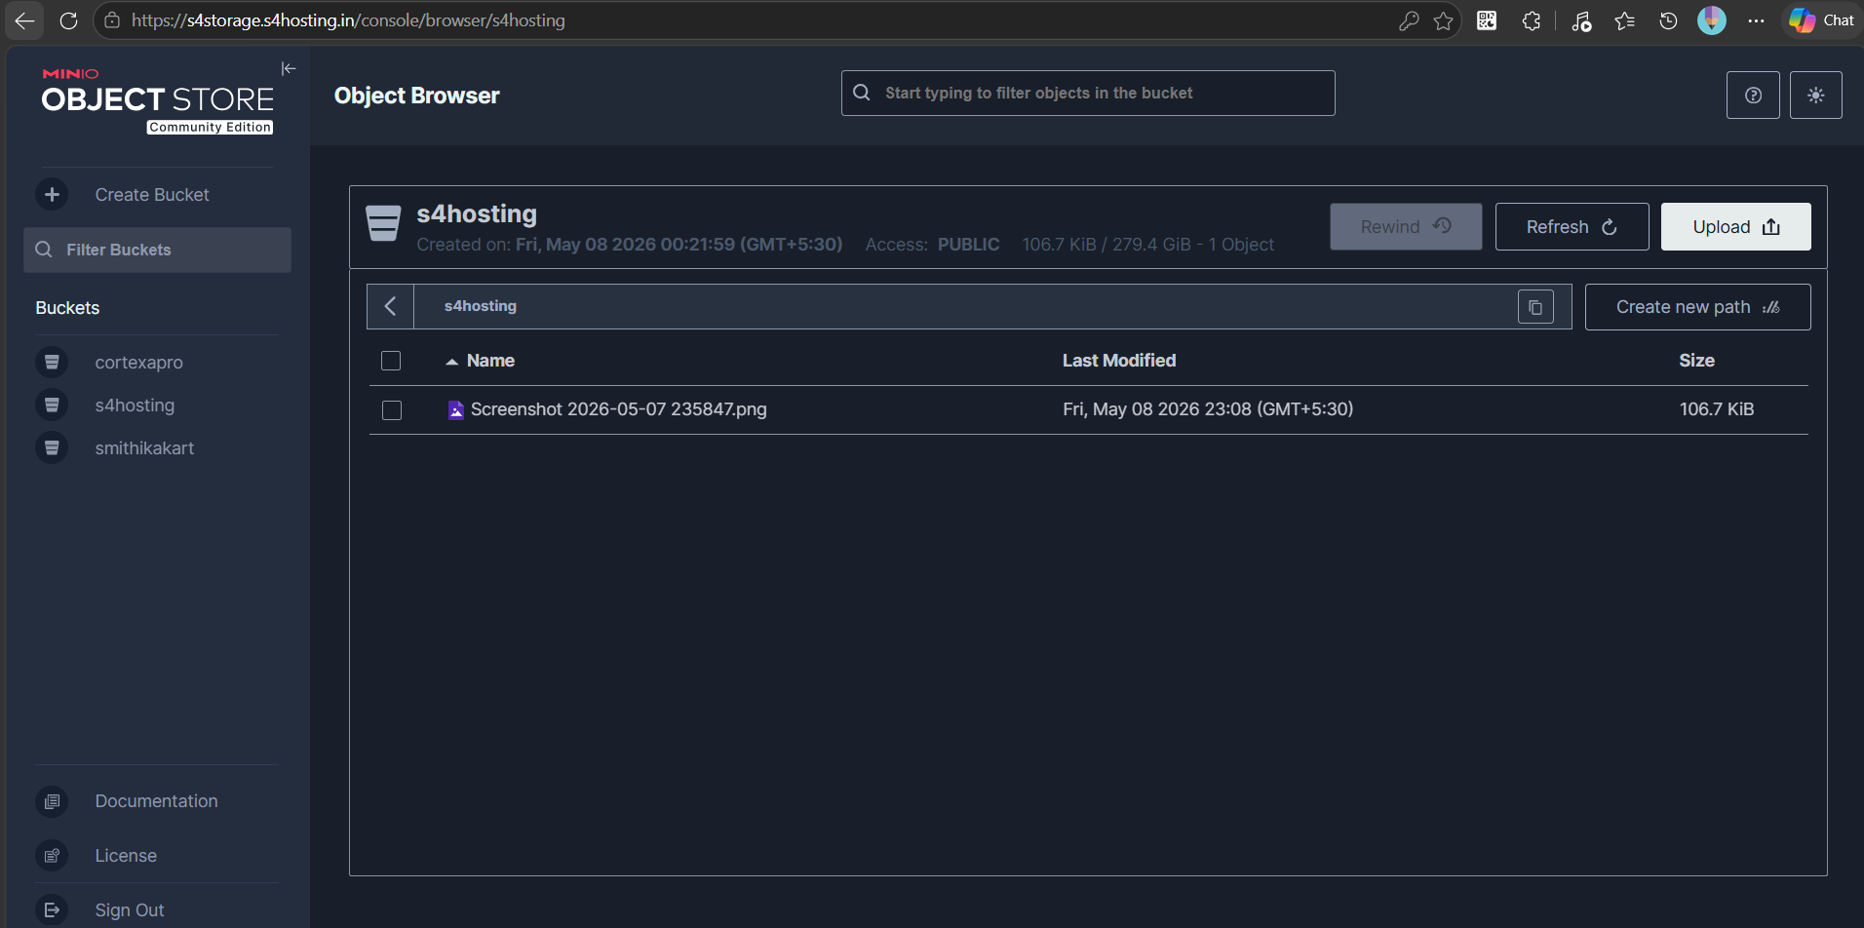Click the cortexapro bucket icon
This screenshot has width=1864, height=928.
click(52, 363)
